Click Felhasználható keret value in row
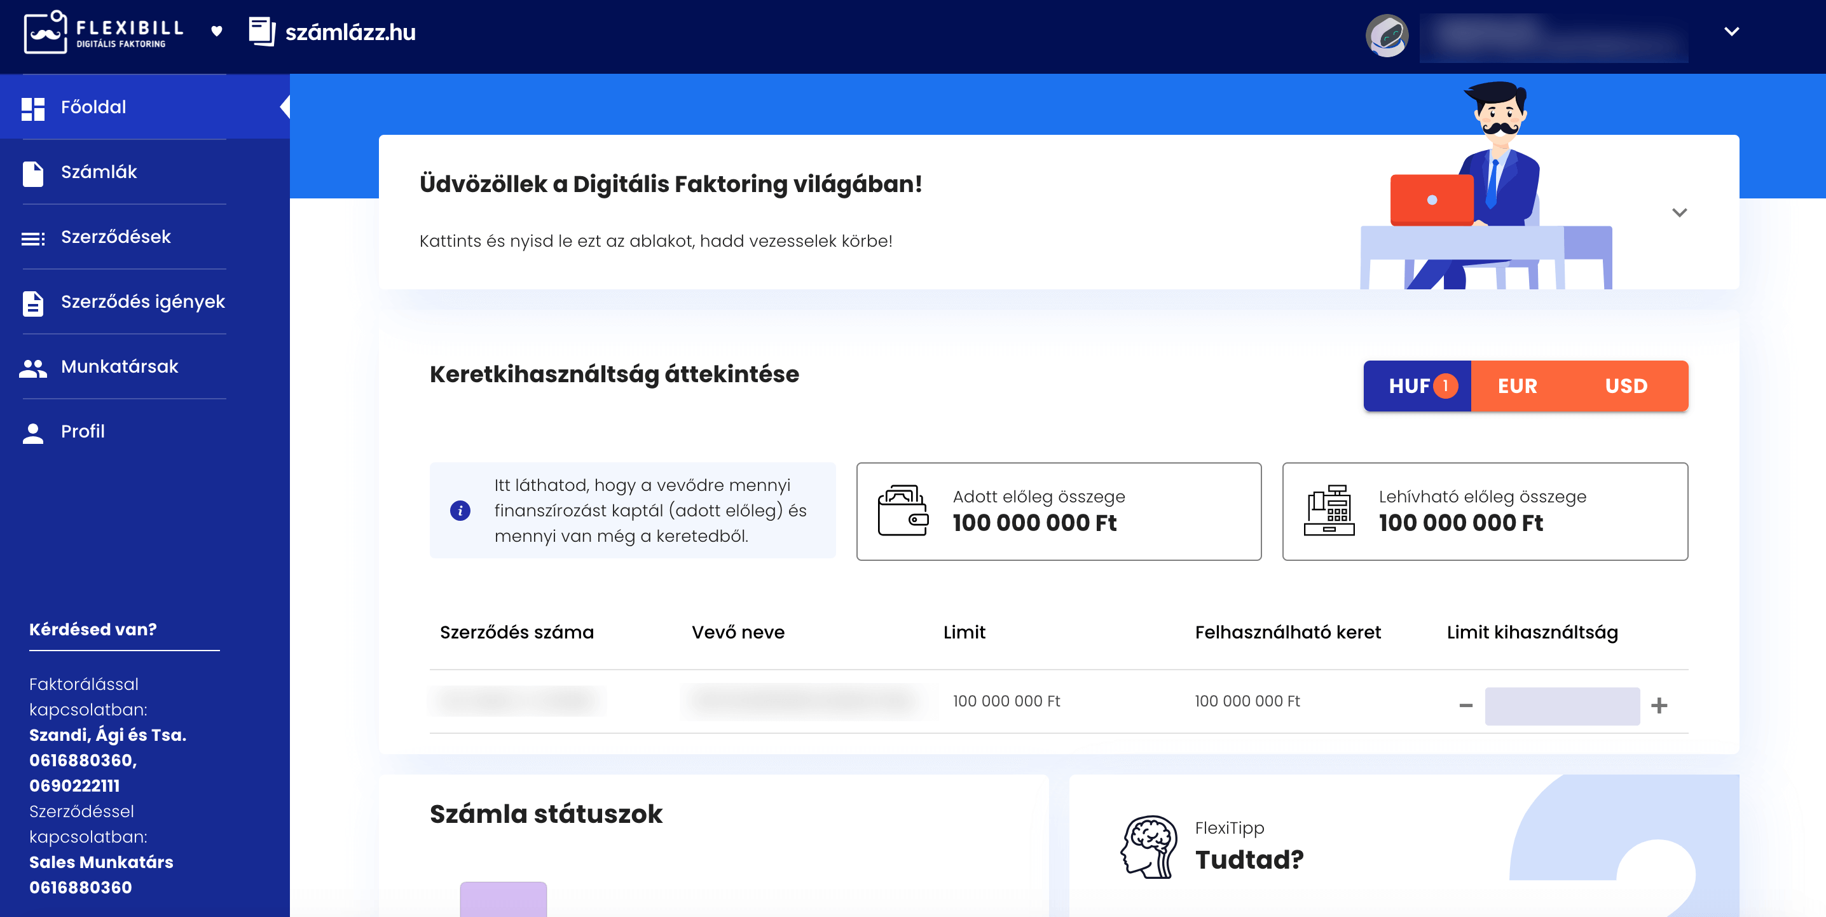Viewport: 1826px width, 917px height. click(x=1247, y=701)
